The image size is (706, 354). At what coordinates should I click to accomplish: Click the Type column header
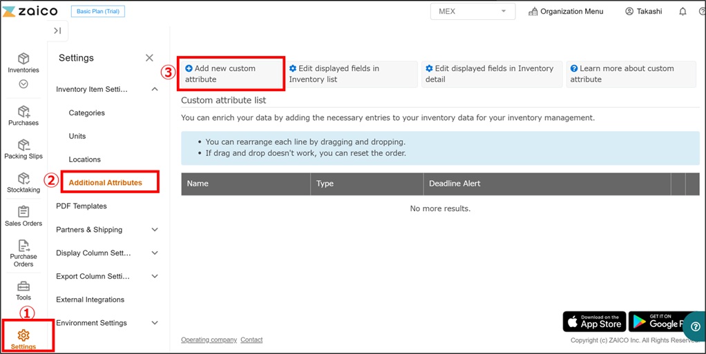coord(367,184)
